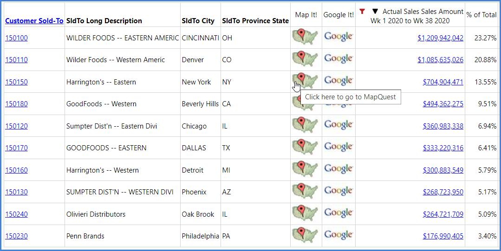501x251 pixels.
Task: Click Google logo for Wilder Foods Eastern
Action: (x=338, y=37)
